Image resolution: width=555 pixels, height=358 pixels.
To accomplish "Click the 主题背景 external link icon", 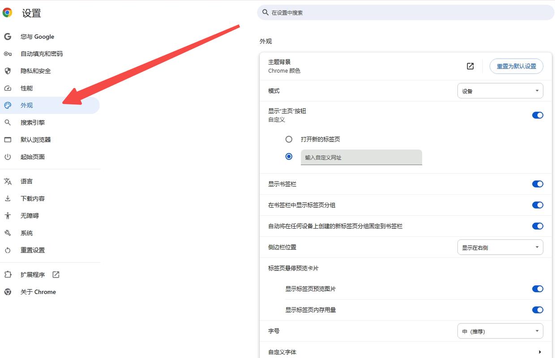I will pyautogui.click(x=470, y=66).
